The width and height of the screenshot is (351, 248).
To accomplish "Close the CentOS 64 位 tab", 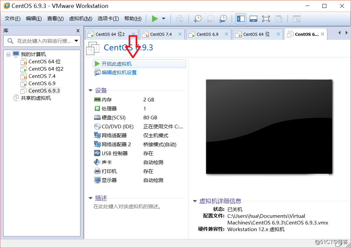I will (278, 34).
